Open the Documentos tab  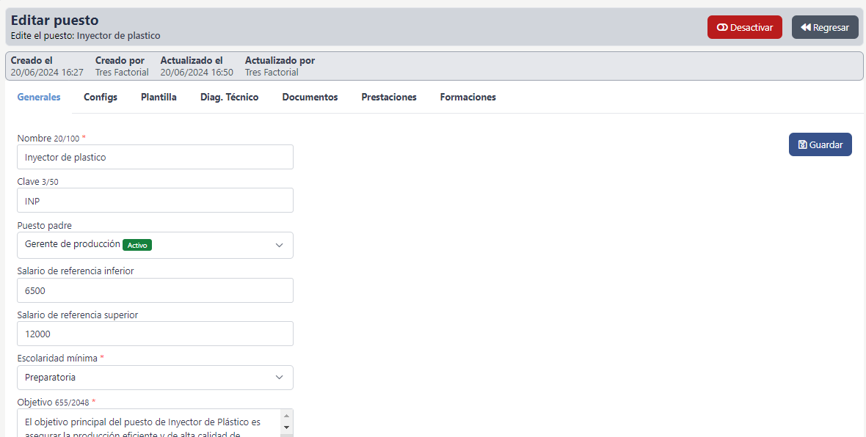point(310,97)
